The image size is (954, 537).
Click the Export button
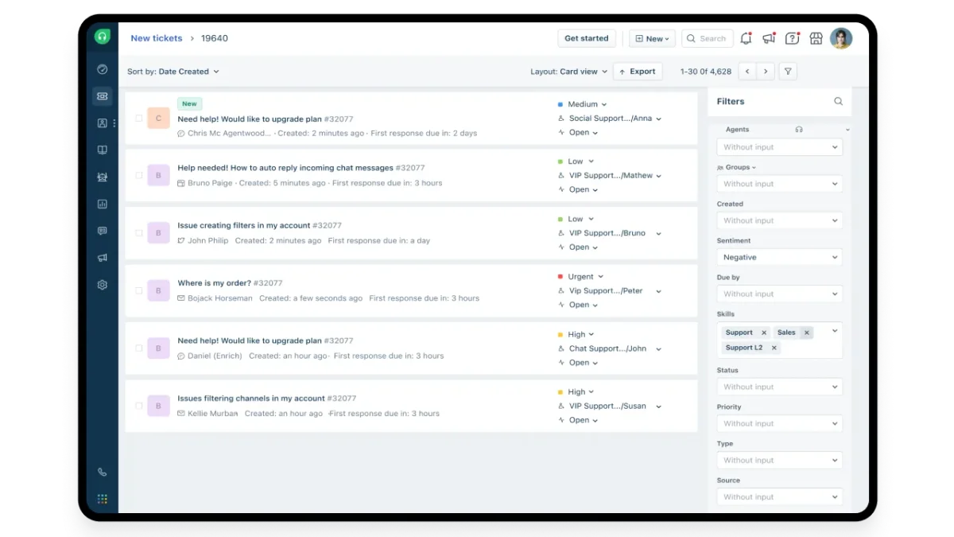tap(638, 71)
